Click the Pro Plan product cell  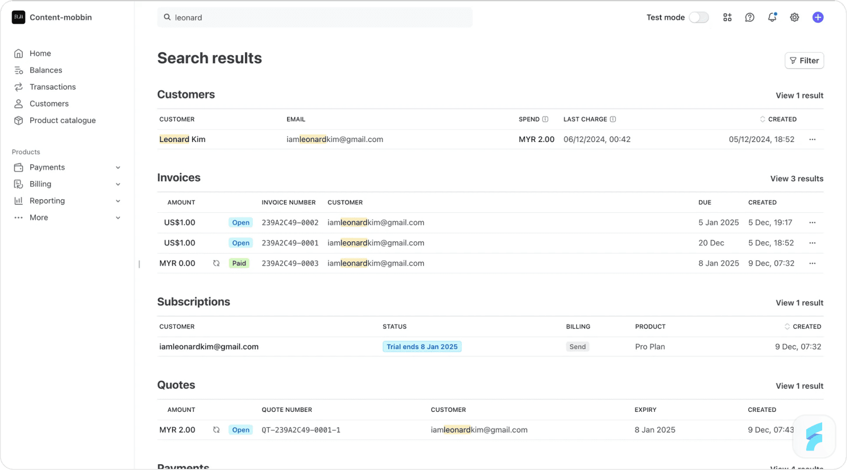click(x=650, y=347)
